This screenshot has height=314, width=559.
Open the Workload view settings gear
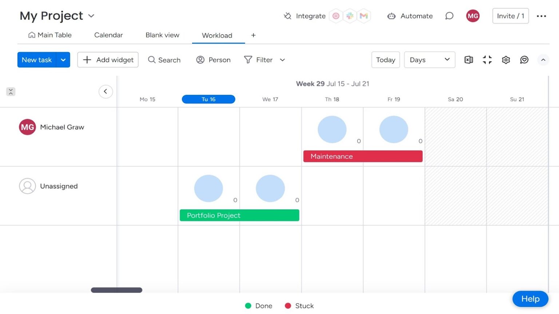506,60
